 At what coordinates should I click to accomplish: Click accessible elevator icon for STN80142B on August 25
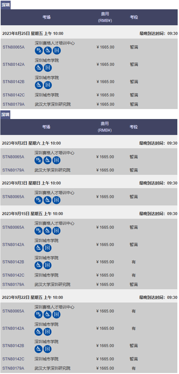48,85
